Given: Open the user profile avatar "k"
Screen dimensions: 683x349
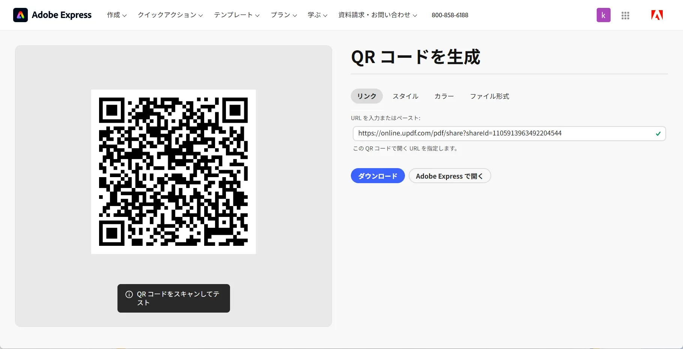Looking at the screenshot, I should pyautogui.click(x=603, y=15).
